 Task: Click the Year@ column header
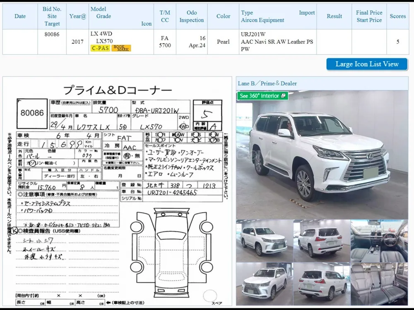click(78, 17)
